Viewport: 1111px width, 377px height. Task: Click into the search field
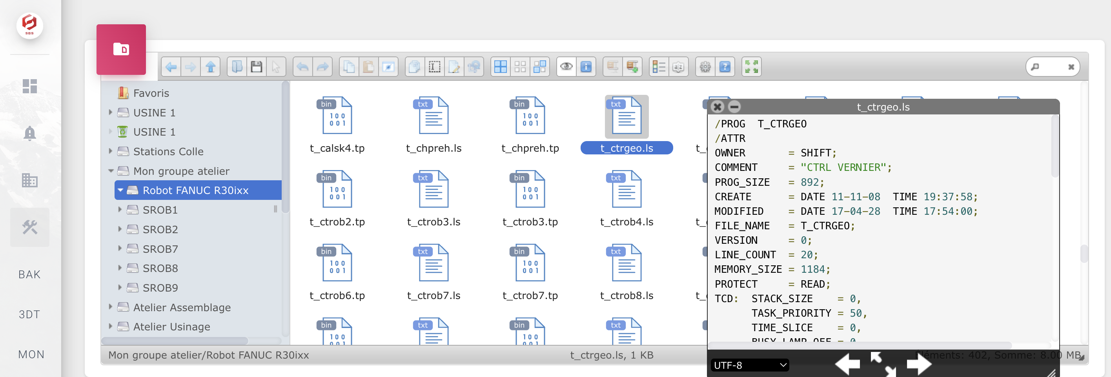pyautogui.click(x=1052, y=67)
